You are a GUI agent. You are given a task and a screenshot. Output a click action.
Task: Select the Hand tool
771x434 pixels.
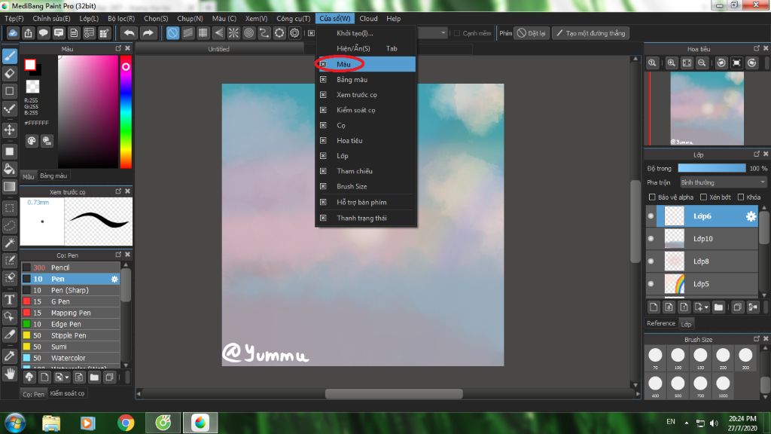10,374
